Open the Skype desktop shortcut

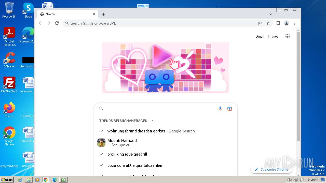click(x=28, y=10)
